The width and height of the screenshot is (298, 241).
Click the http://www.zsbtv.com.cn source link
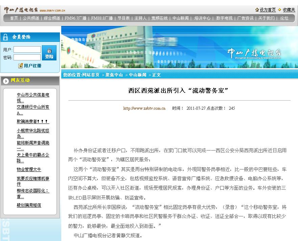[x=144, y=108]
